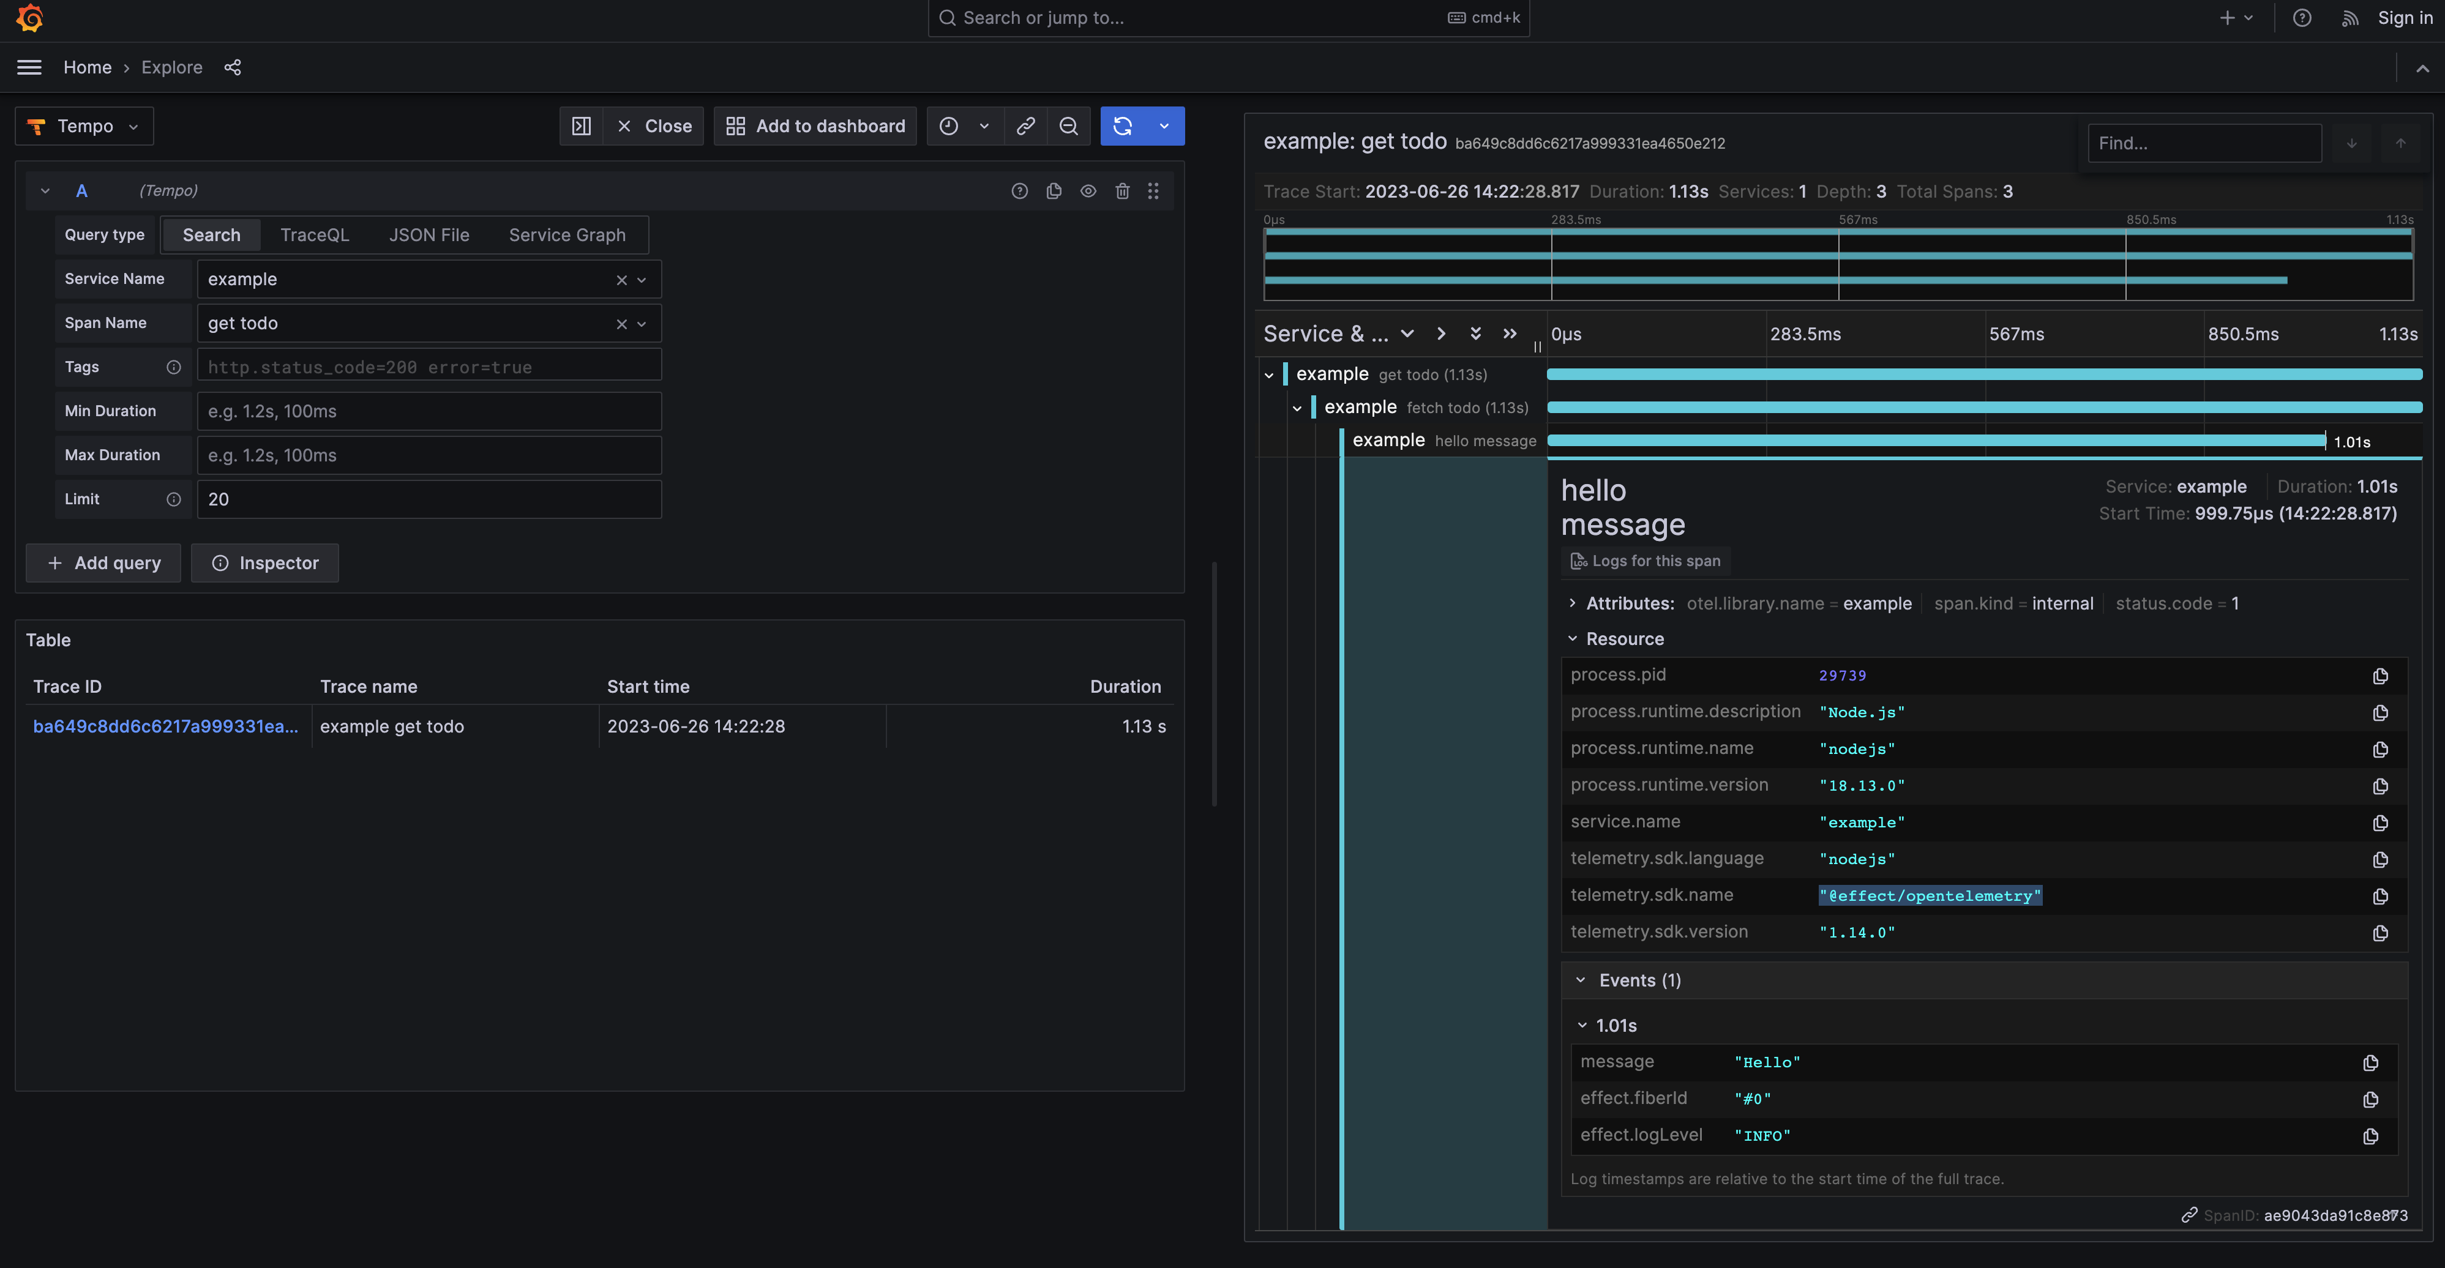Copy the service.name attribute value

click(2381, 822)
